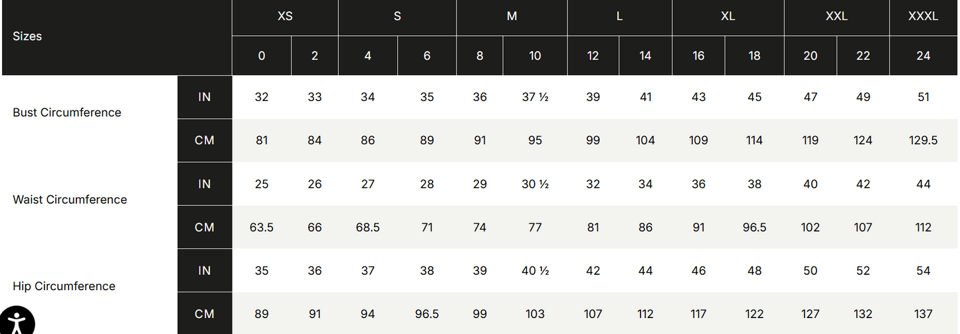Click the M size header cell
This screenshot has width=960, height=334.
512,17
